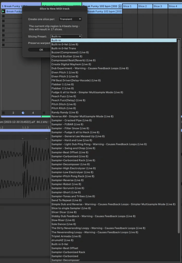Viewport: 182px width, 263px height.
Task: Pick Slobby Dub Feedback warning preset
Action: pos(114,216)
